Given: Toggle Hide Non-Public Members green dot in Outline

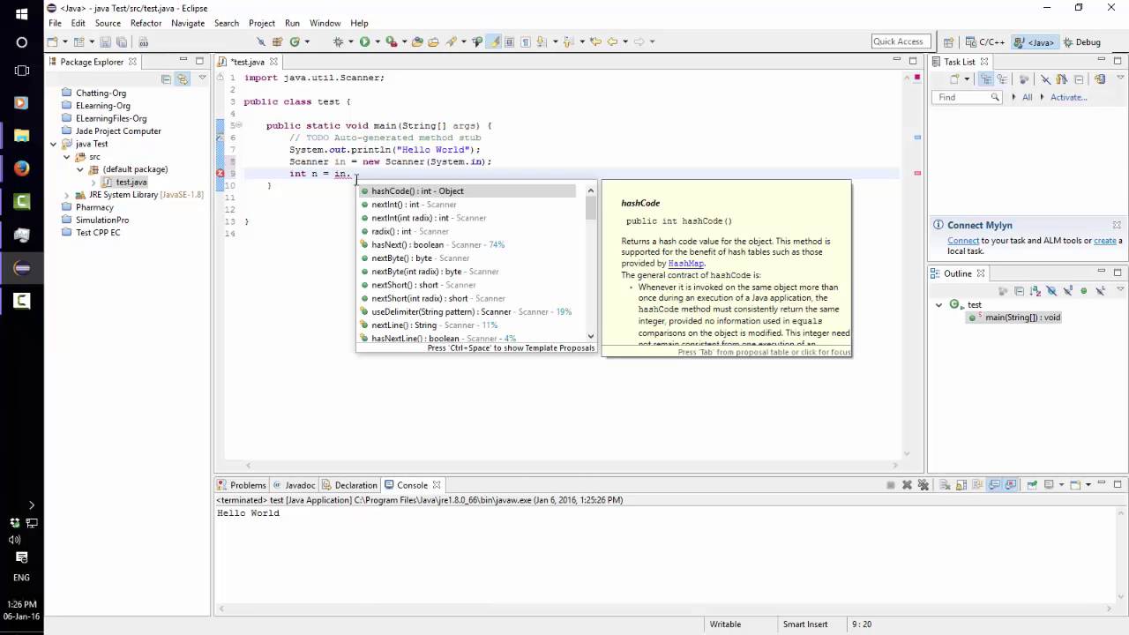Looking at the screenshot, I should click(1084, 290).
